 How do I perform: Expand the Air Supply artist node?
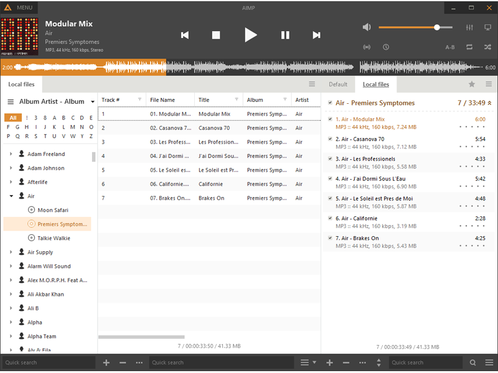(x=11, y=252)
